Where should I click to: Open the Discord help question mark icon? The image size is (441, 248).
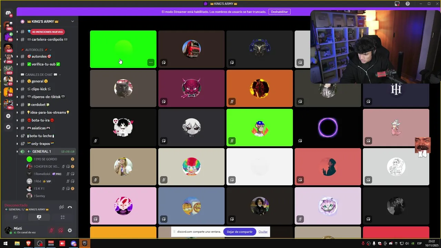(x=408, y=4)
